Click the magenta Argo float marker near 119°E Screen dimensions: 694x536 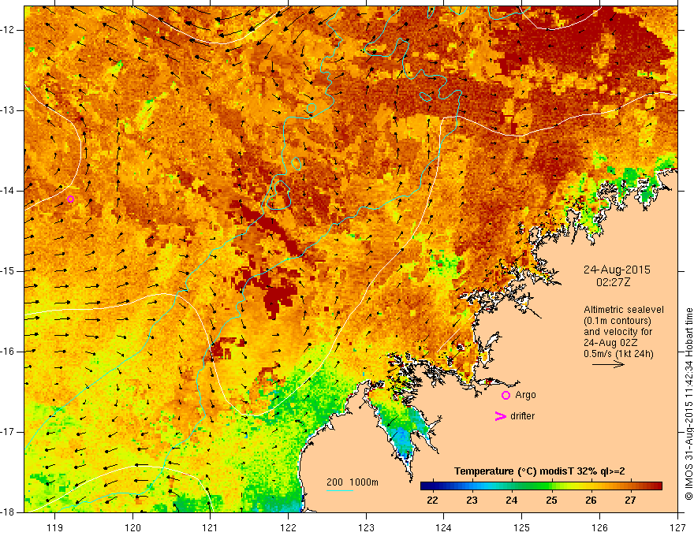tap(70, 199)
